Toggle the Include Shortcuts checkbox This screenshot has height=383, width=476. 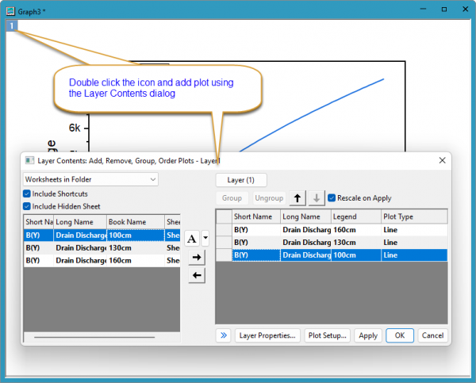[28, 193]
